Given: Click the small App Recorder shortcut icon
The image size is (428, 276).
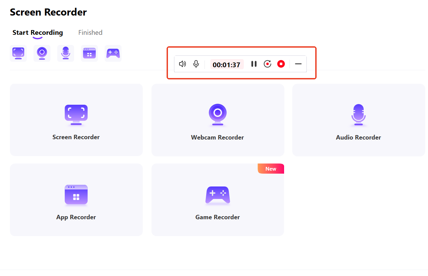Looking at the screenshot, I should coord(89,53).
